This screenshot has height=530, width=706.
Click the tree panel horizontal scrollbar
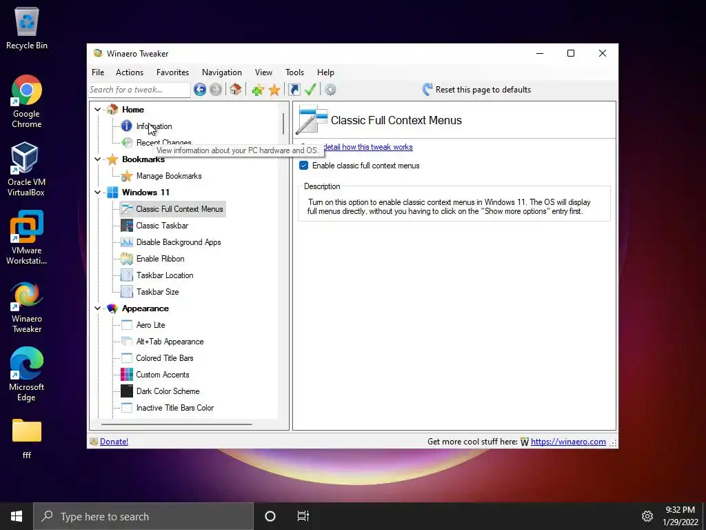pyautogui.click(x=176, y=424)
